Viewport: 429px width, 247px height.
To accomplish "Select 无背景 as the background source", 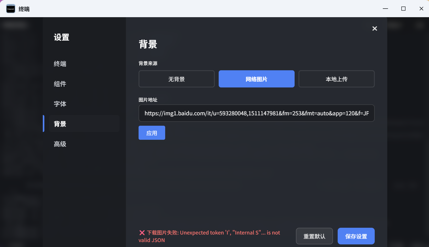I will point(176,79).
